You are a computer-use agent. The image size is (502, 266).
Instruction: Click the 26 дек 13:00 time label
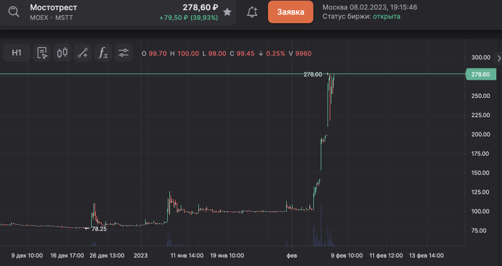[107, 255]
